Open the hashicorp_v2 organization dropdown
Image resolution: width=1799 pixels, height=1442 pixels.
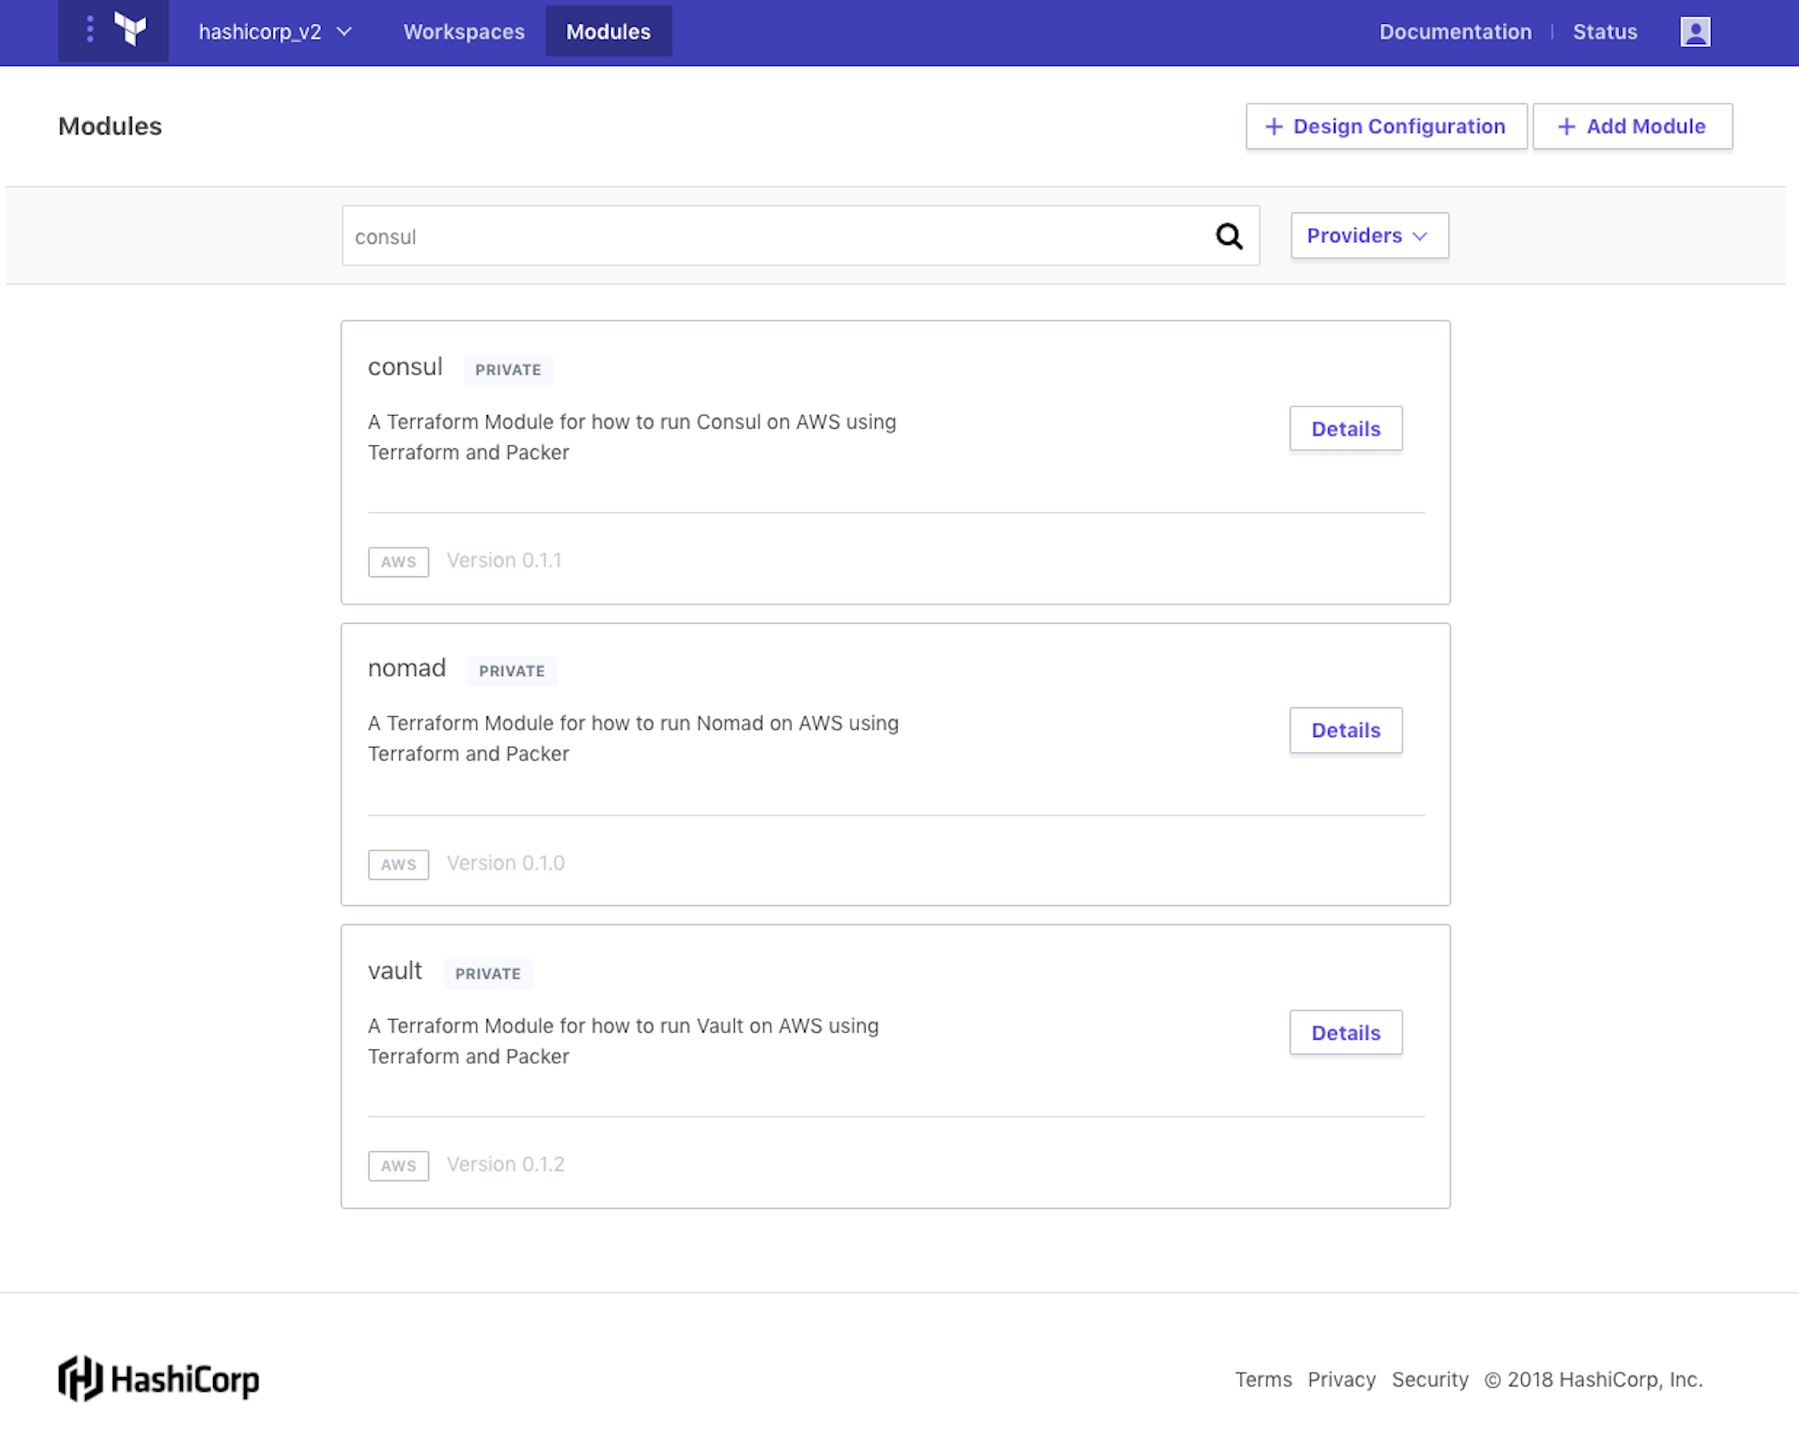(x=276, y=32)
